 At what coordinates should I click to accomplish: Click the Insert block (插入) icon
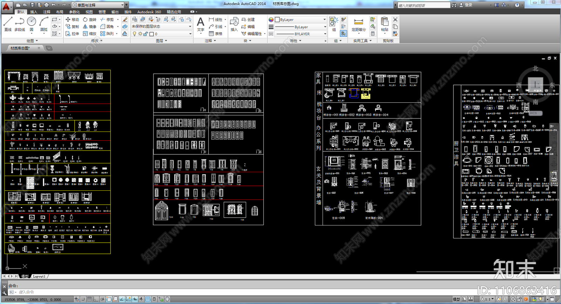[234, 25]
